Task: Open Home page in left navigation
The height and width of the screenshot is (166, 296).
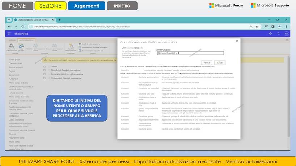Action: tap(14, 60)
